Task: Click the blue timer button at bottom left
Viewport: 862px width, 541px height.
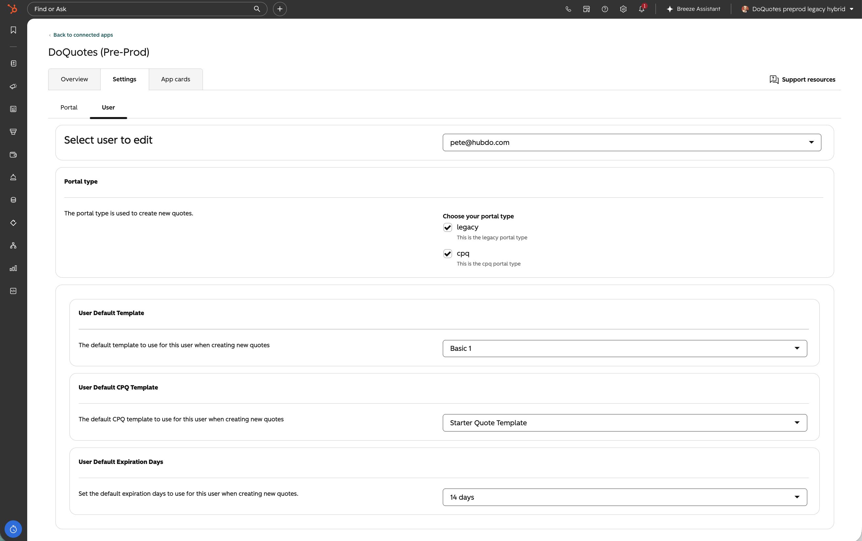Action: click(x=13, y=529)
